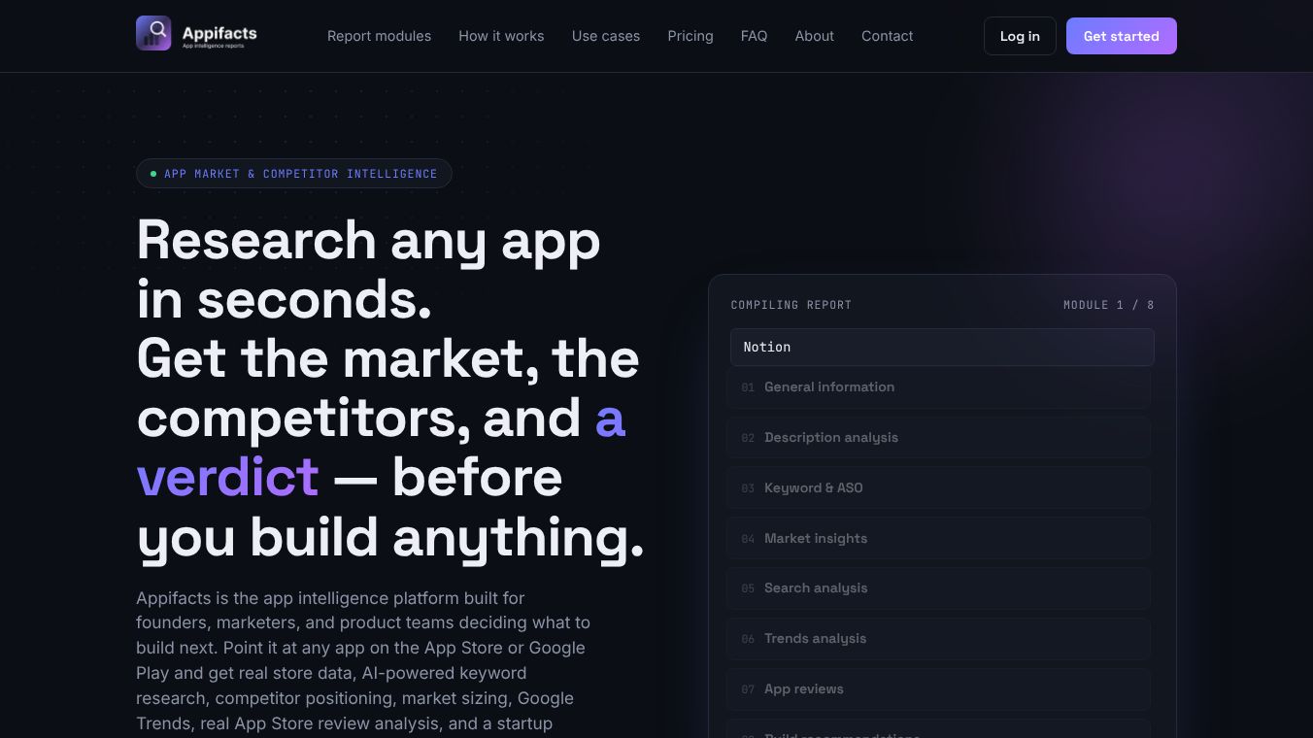Image resolution: width=1313 pixels, height=738 pixels.
Task: Open the FAQ link
Action: click(754, 36)
